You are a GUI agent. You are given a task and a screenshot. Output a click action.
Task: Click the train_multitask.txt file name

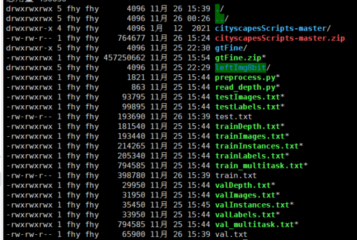259,166
